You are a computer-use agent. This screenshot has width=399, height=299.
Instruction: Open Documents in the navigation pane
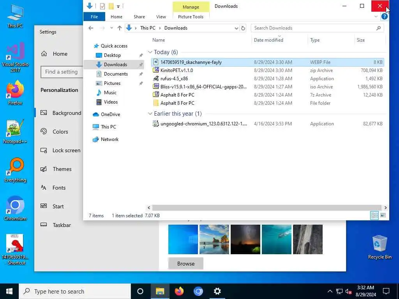coord(116,74)
